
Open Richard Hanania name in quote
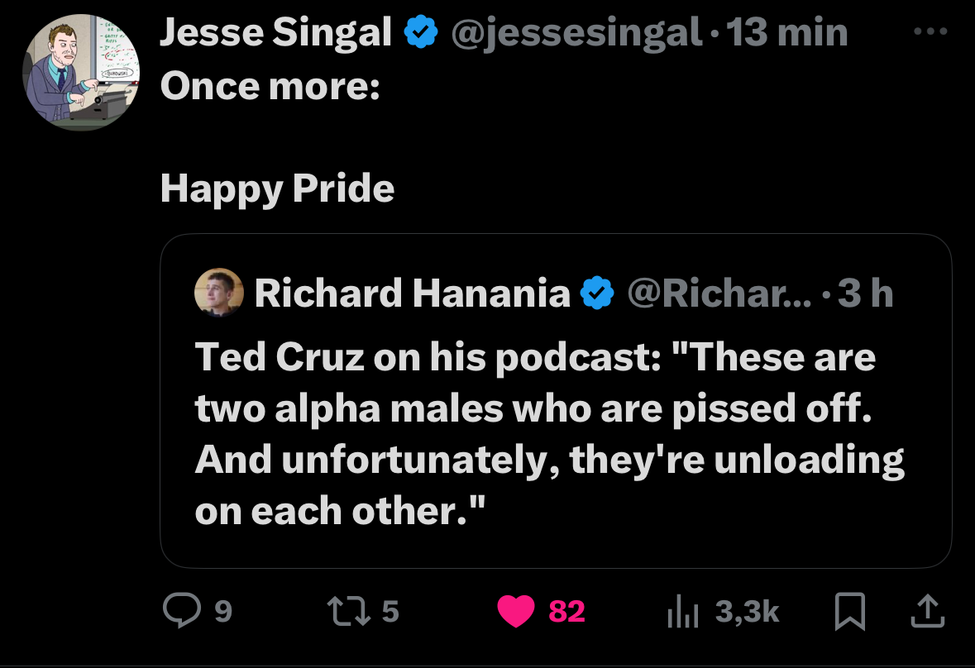(413, 293)
